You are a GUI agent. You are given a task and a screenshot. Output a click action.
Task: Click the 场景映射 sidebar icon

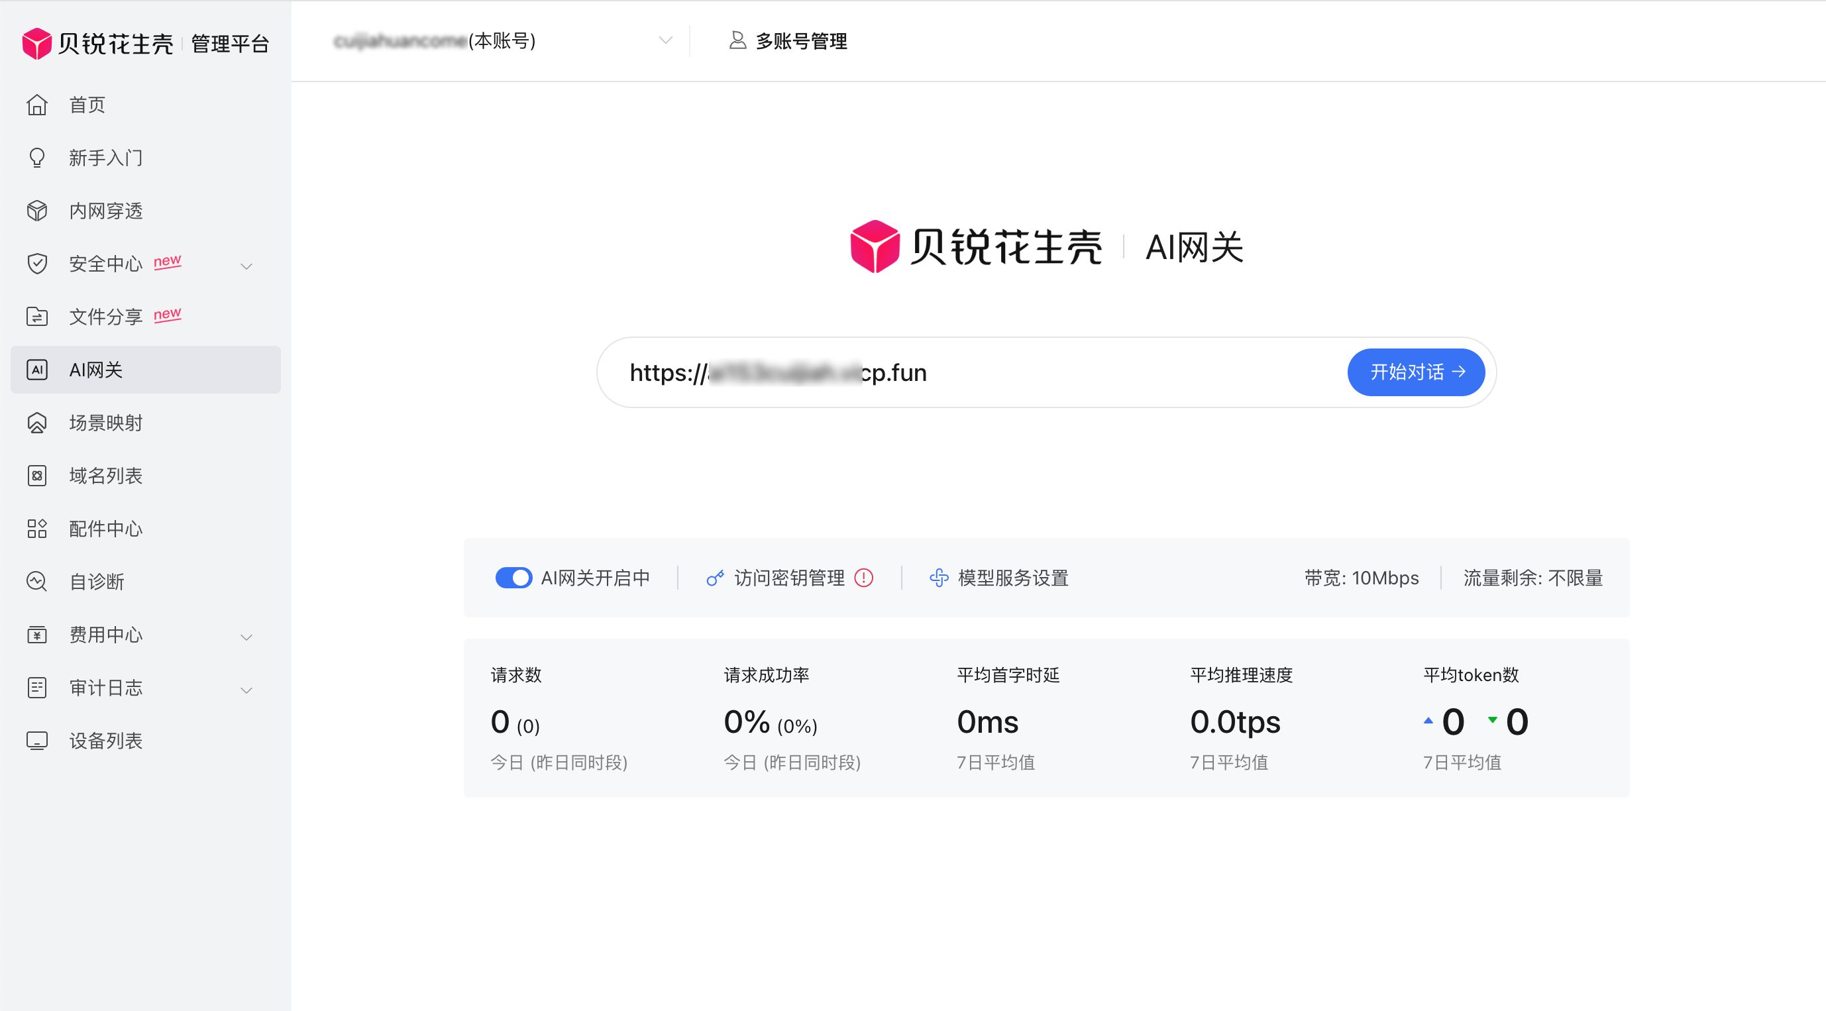[x=37, y=423]
